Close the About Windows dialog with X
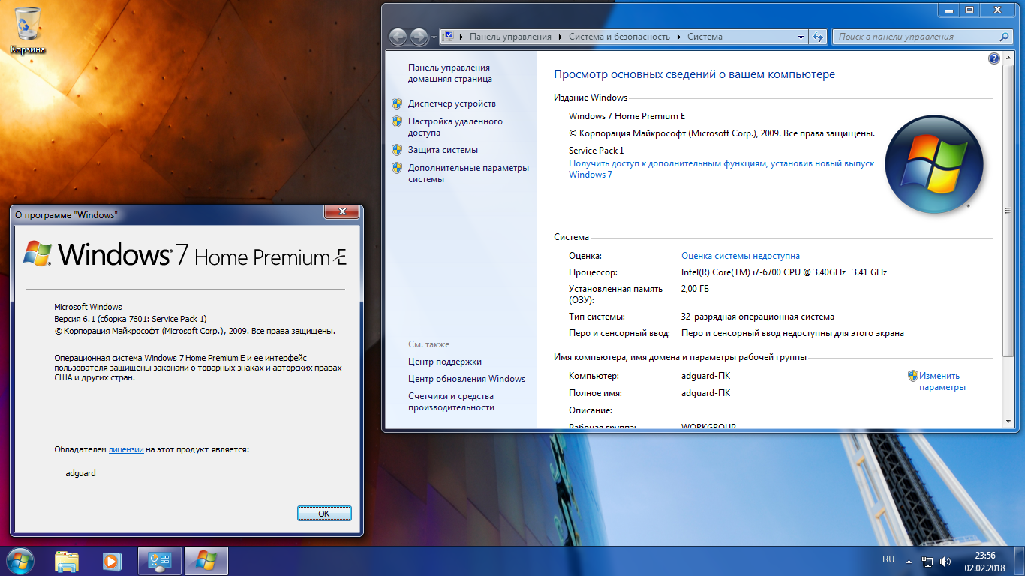 342,212
